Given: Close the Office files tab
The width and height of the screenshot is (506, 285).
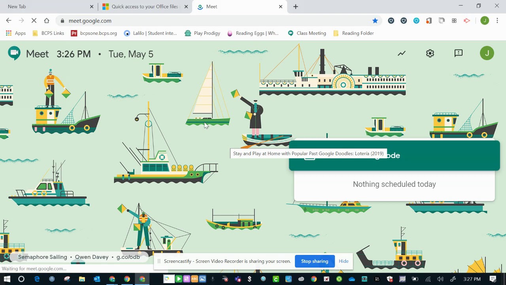Looking at the screenshot, I should click(186, 7).
